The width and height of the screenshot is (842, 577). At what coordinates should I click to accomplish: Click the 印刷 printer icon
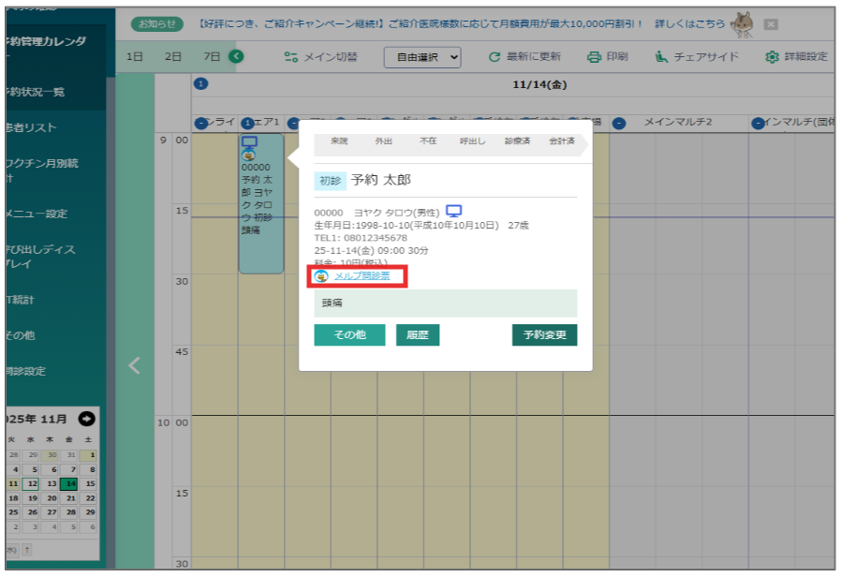coord(594,57)
